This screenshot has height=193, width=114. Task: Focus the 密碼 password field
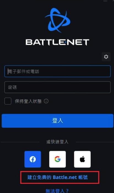pos(57,87)
